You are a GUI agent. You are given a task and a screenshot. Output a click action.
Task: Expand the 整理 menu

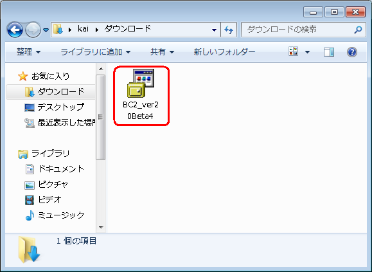[x=28, y=51]
